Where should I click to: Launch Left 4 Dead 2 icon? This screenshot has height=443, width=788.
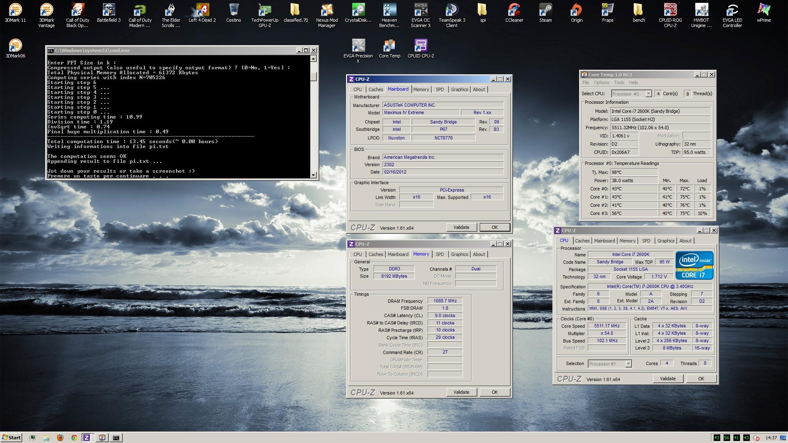point(202,13)
